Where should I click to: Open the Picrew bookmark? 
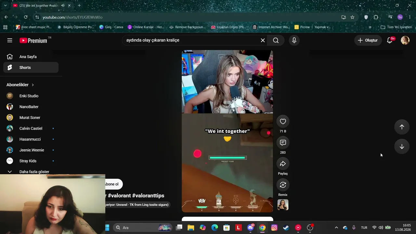pyautogui.click(x=302, y=27)
